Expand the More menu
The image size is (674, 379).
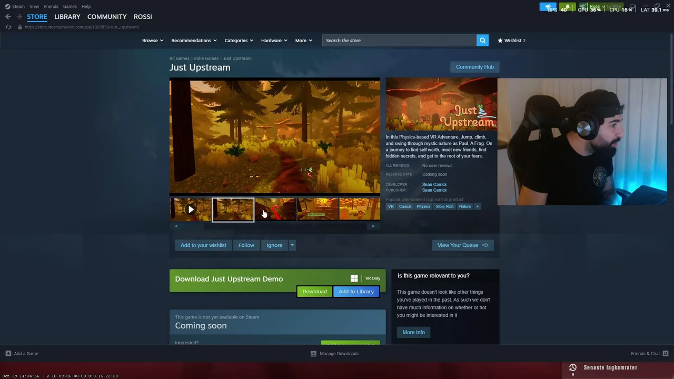[x=303, y=41]
